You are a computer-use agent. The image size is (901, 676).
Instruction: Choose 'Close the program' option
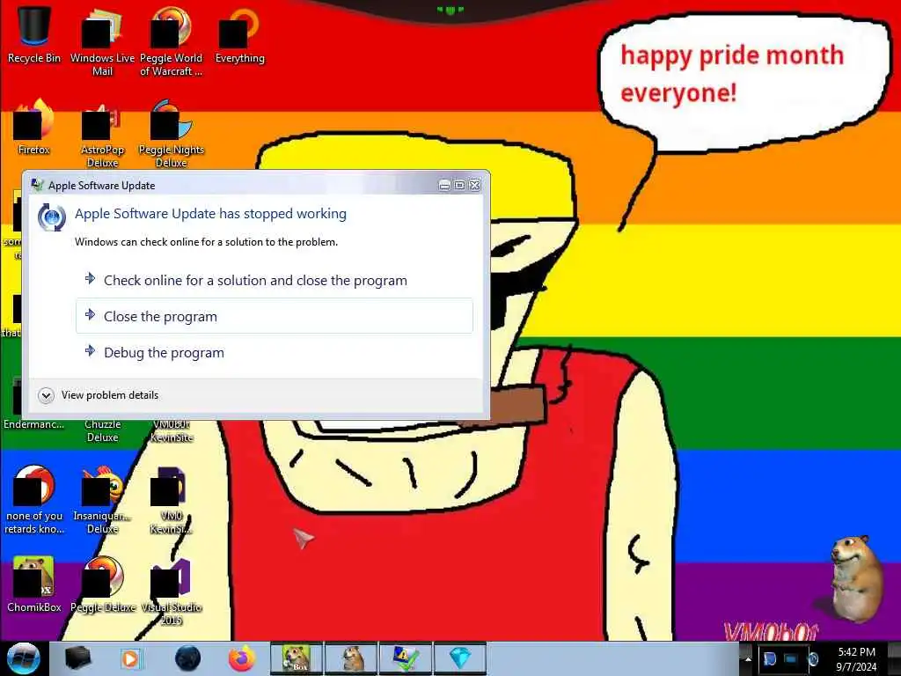coord(275,316)
